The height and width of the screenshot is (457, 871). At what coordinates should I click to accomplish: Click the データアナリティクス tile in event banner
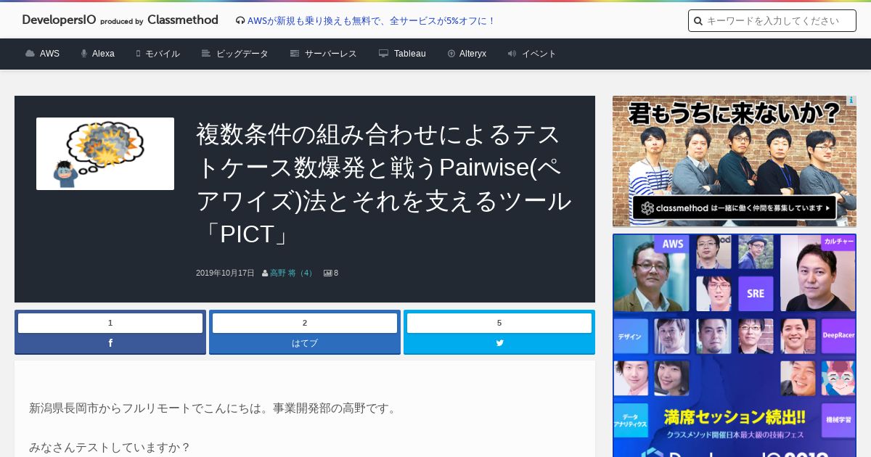pos(630,419)
